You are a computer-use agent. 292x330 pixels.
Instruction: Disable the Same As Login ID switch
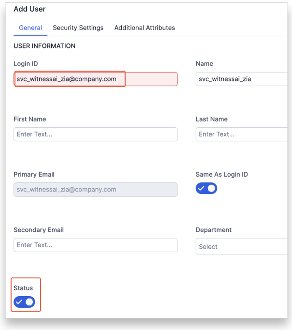[x=206, y=188]
